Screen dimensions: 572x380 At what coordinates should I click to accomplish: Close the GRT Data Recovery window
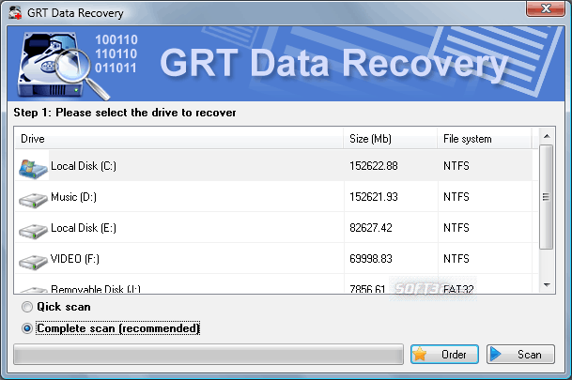tap(546, 8)
